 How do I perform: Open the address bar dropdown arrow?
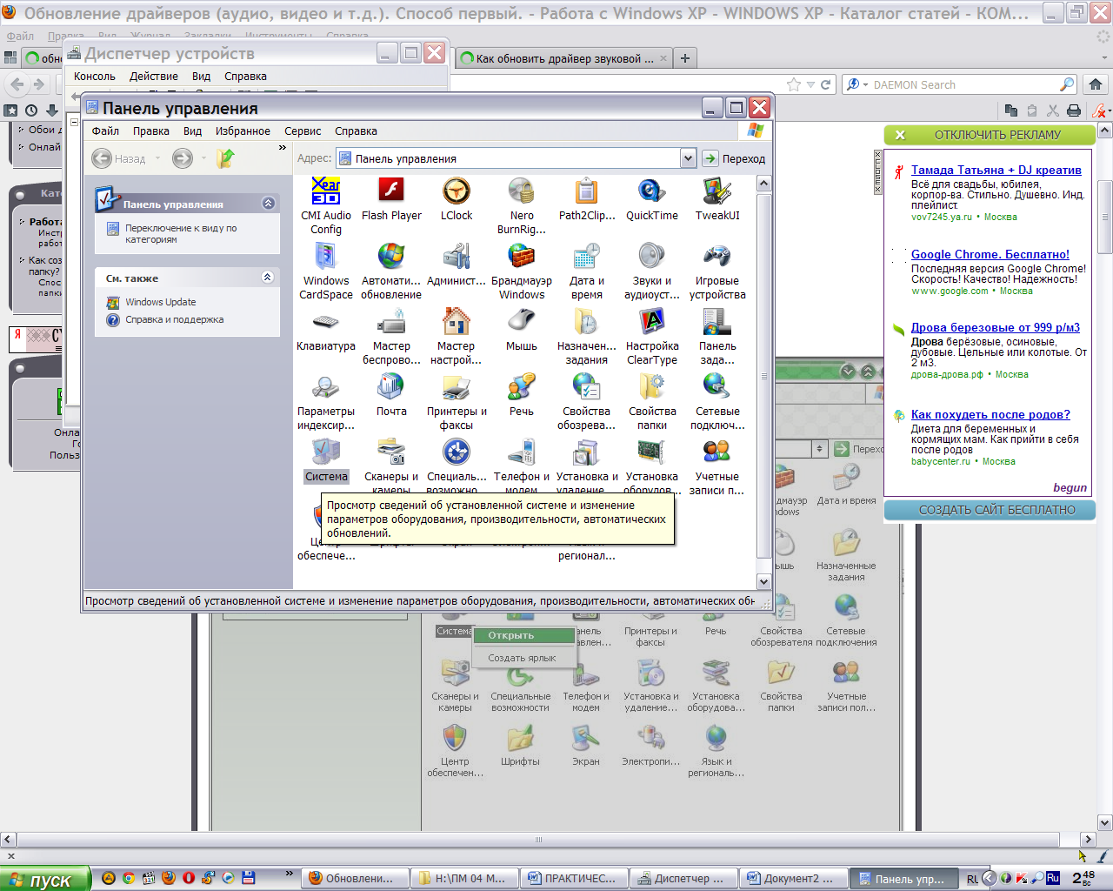click(688, 158)
